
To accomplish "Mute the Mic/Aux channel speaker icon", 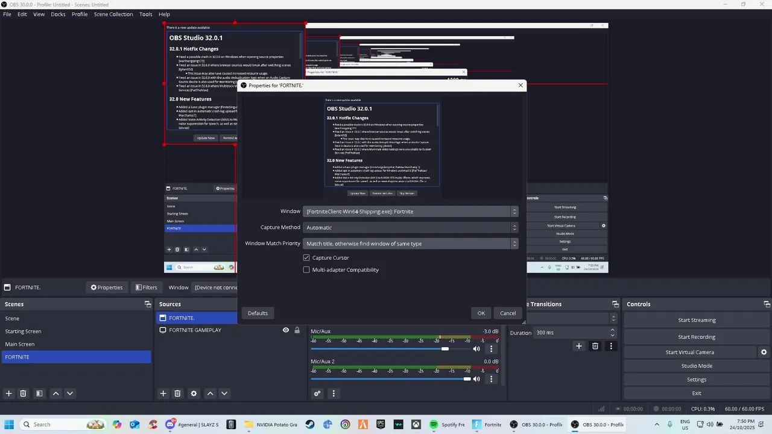I will (476, 348).
